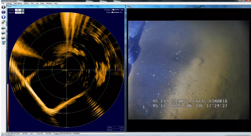The height and width of the screenshot is (136, 251).
Task: Click the monitor icon at the sidebar bottom
Action: click(x=3, y=43)
